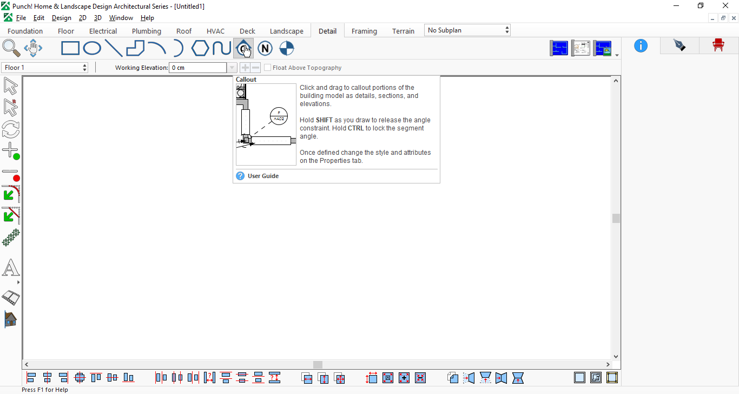Select the S-shaped curve tool
This screenshot has width=739, height=394.
pos(222,49)
